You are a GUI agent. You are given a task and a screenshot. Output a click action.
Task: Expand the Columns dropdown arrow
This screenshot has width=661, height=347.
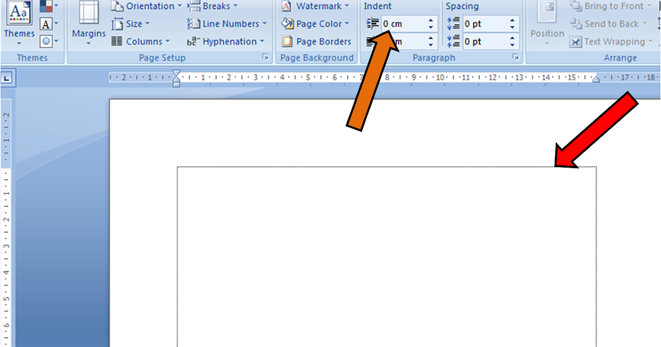coord(167,42)
